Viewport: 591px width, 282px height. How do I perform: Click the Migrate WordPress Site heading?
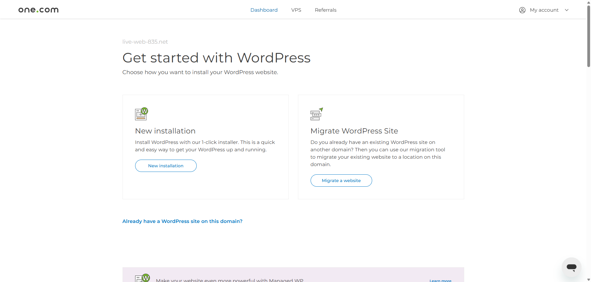point(354,131)
